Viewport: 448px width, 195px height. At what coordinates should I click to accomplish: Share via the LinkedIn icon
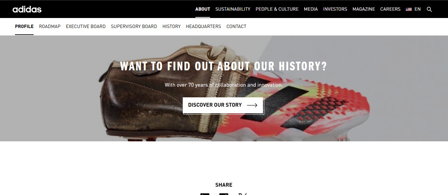205,194
